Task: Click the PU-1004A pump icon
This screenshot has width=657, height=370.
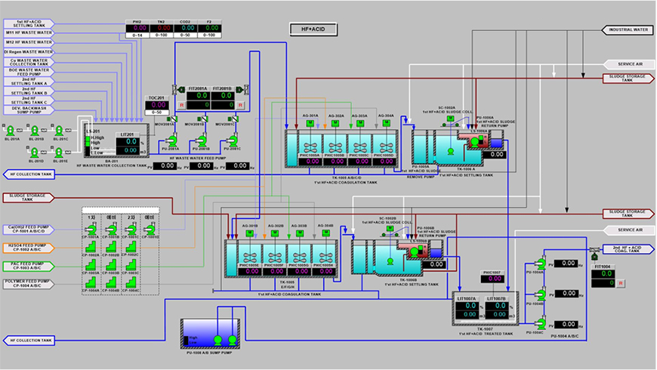Action: [541, 262]
